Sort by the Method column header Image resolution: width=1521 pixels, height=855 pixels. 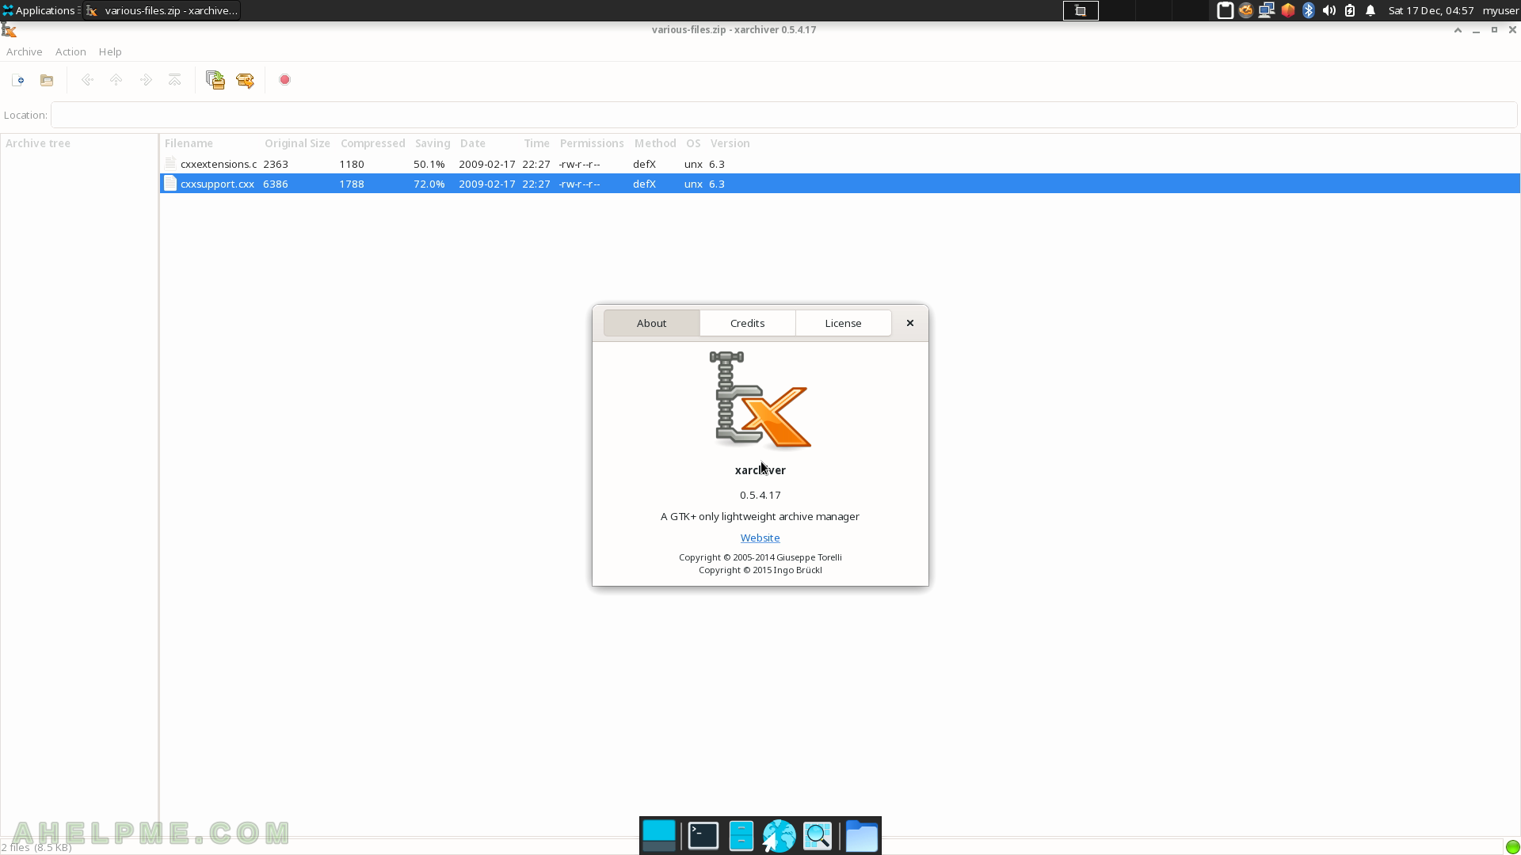(x=655, y=143)
